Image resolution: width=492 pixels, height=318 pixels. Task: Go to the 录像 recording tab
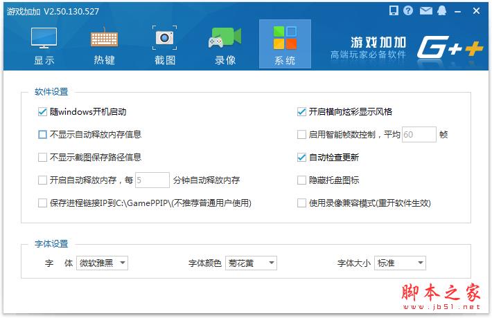point(225,46)
